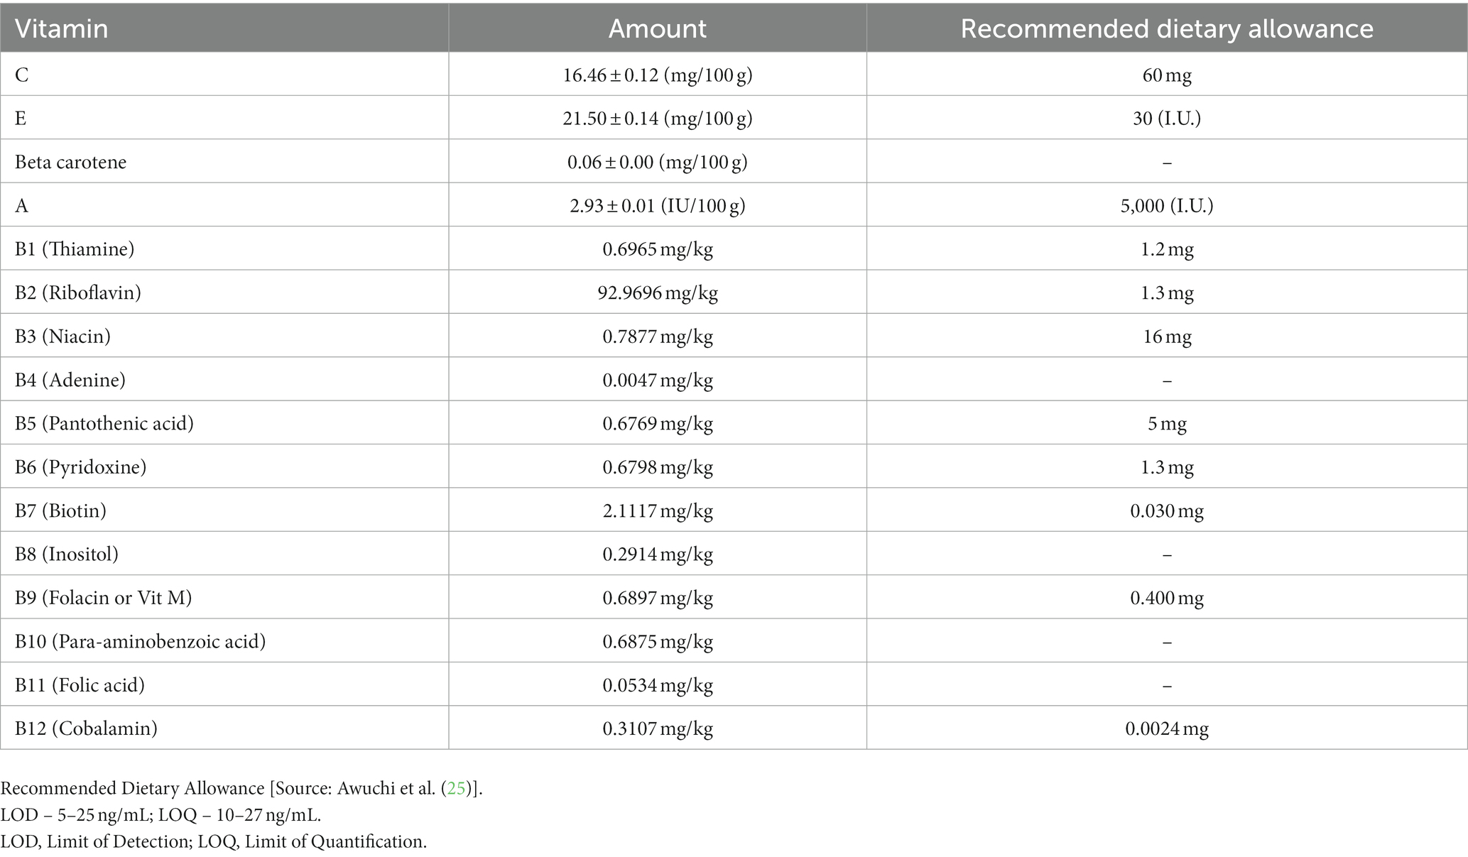
Task: Select the 92.9696 mg/kg amount cell
Action: pyautogui.click(x=658, y=293)
